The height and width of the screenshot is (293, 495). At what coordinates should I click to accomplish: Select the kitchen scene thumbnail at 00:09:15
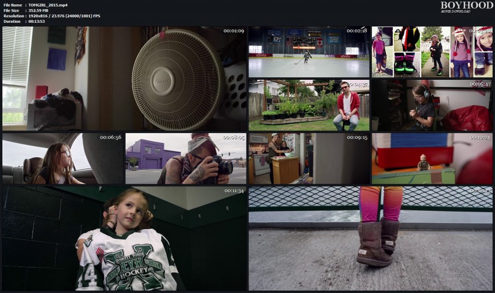(309, 159)
